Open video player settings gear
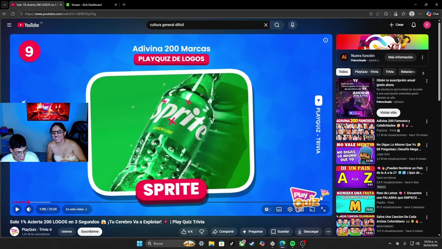This screenshot has width=442, height=249. point(290,209)
